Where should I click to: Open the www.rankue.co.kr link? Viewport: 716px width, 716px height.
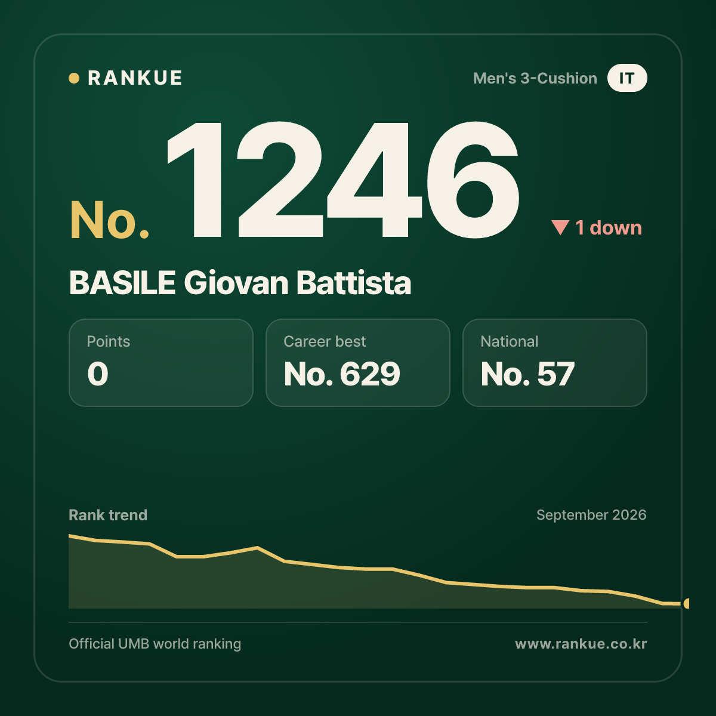pos(581,644)
